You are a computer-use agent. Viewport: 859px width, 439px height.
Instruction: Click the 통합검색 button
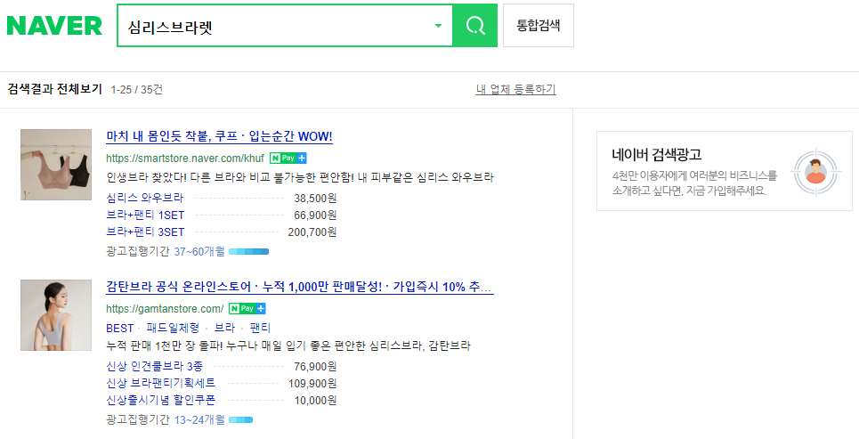pyautogui.click(x=538, y=25)
